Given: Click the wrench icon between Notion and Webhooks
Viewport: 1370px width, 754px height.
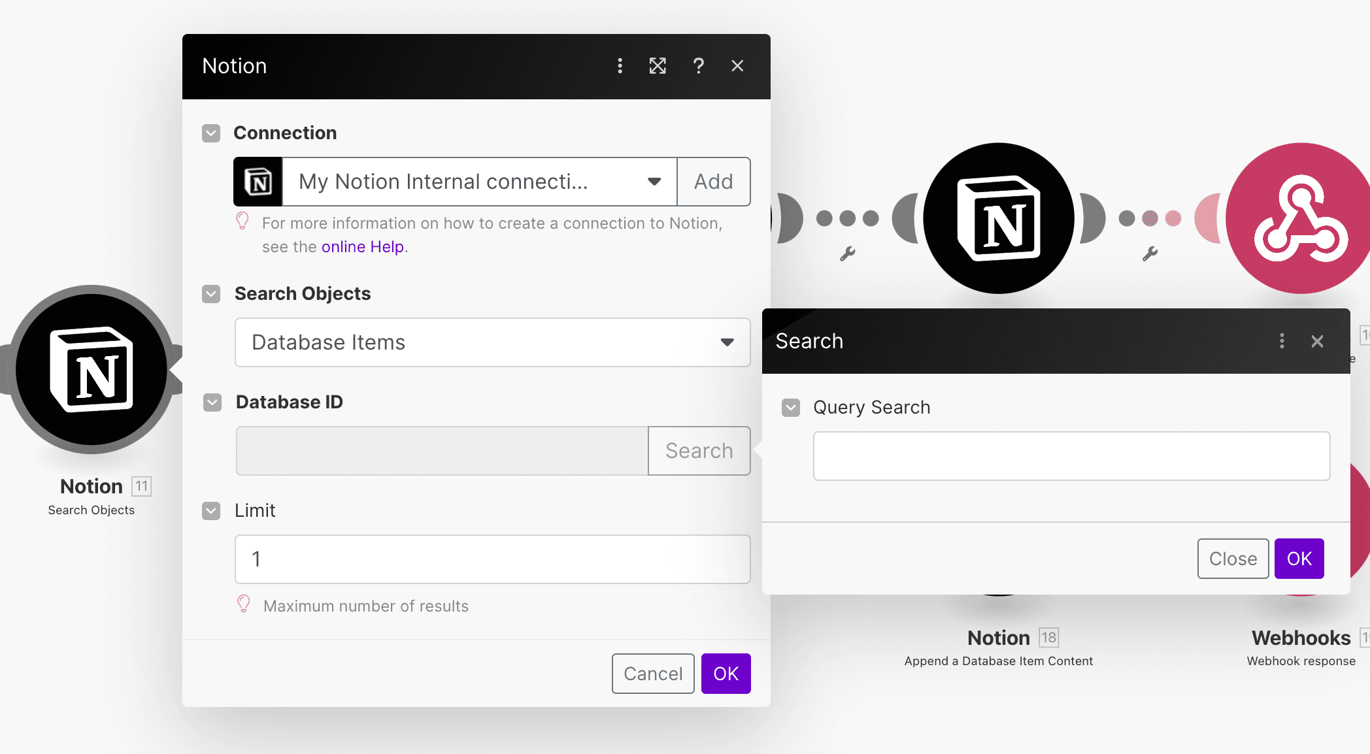Looking at the screenshot, I should pyautogui.click(x=1150, y=254).
